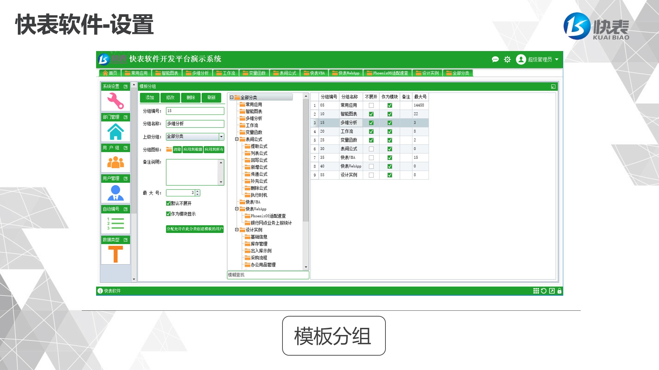
Task: Open the 数据类型 T icon
Action: tap(116, 254)
